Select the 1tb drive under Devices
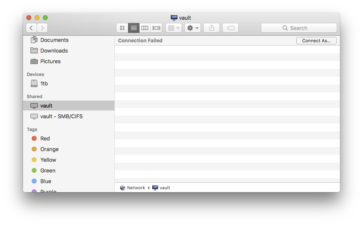The height and width of the screenshot is (225, 363). click(x=68, y=83)
